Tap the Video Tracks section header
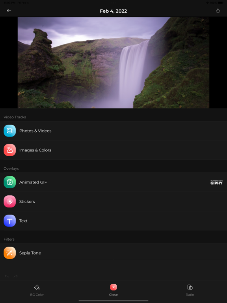The image size is (227, 303). point(15,117)
